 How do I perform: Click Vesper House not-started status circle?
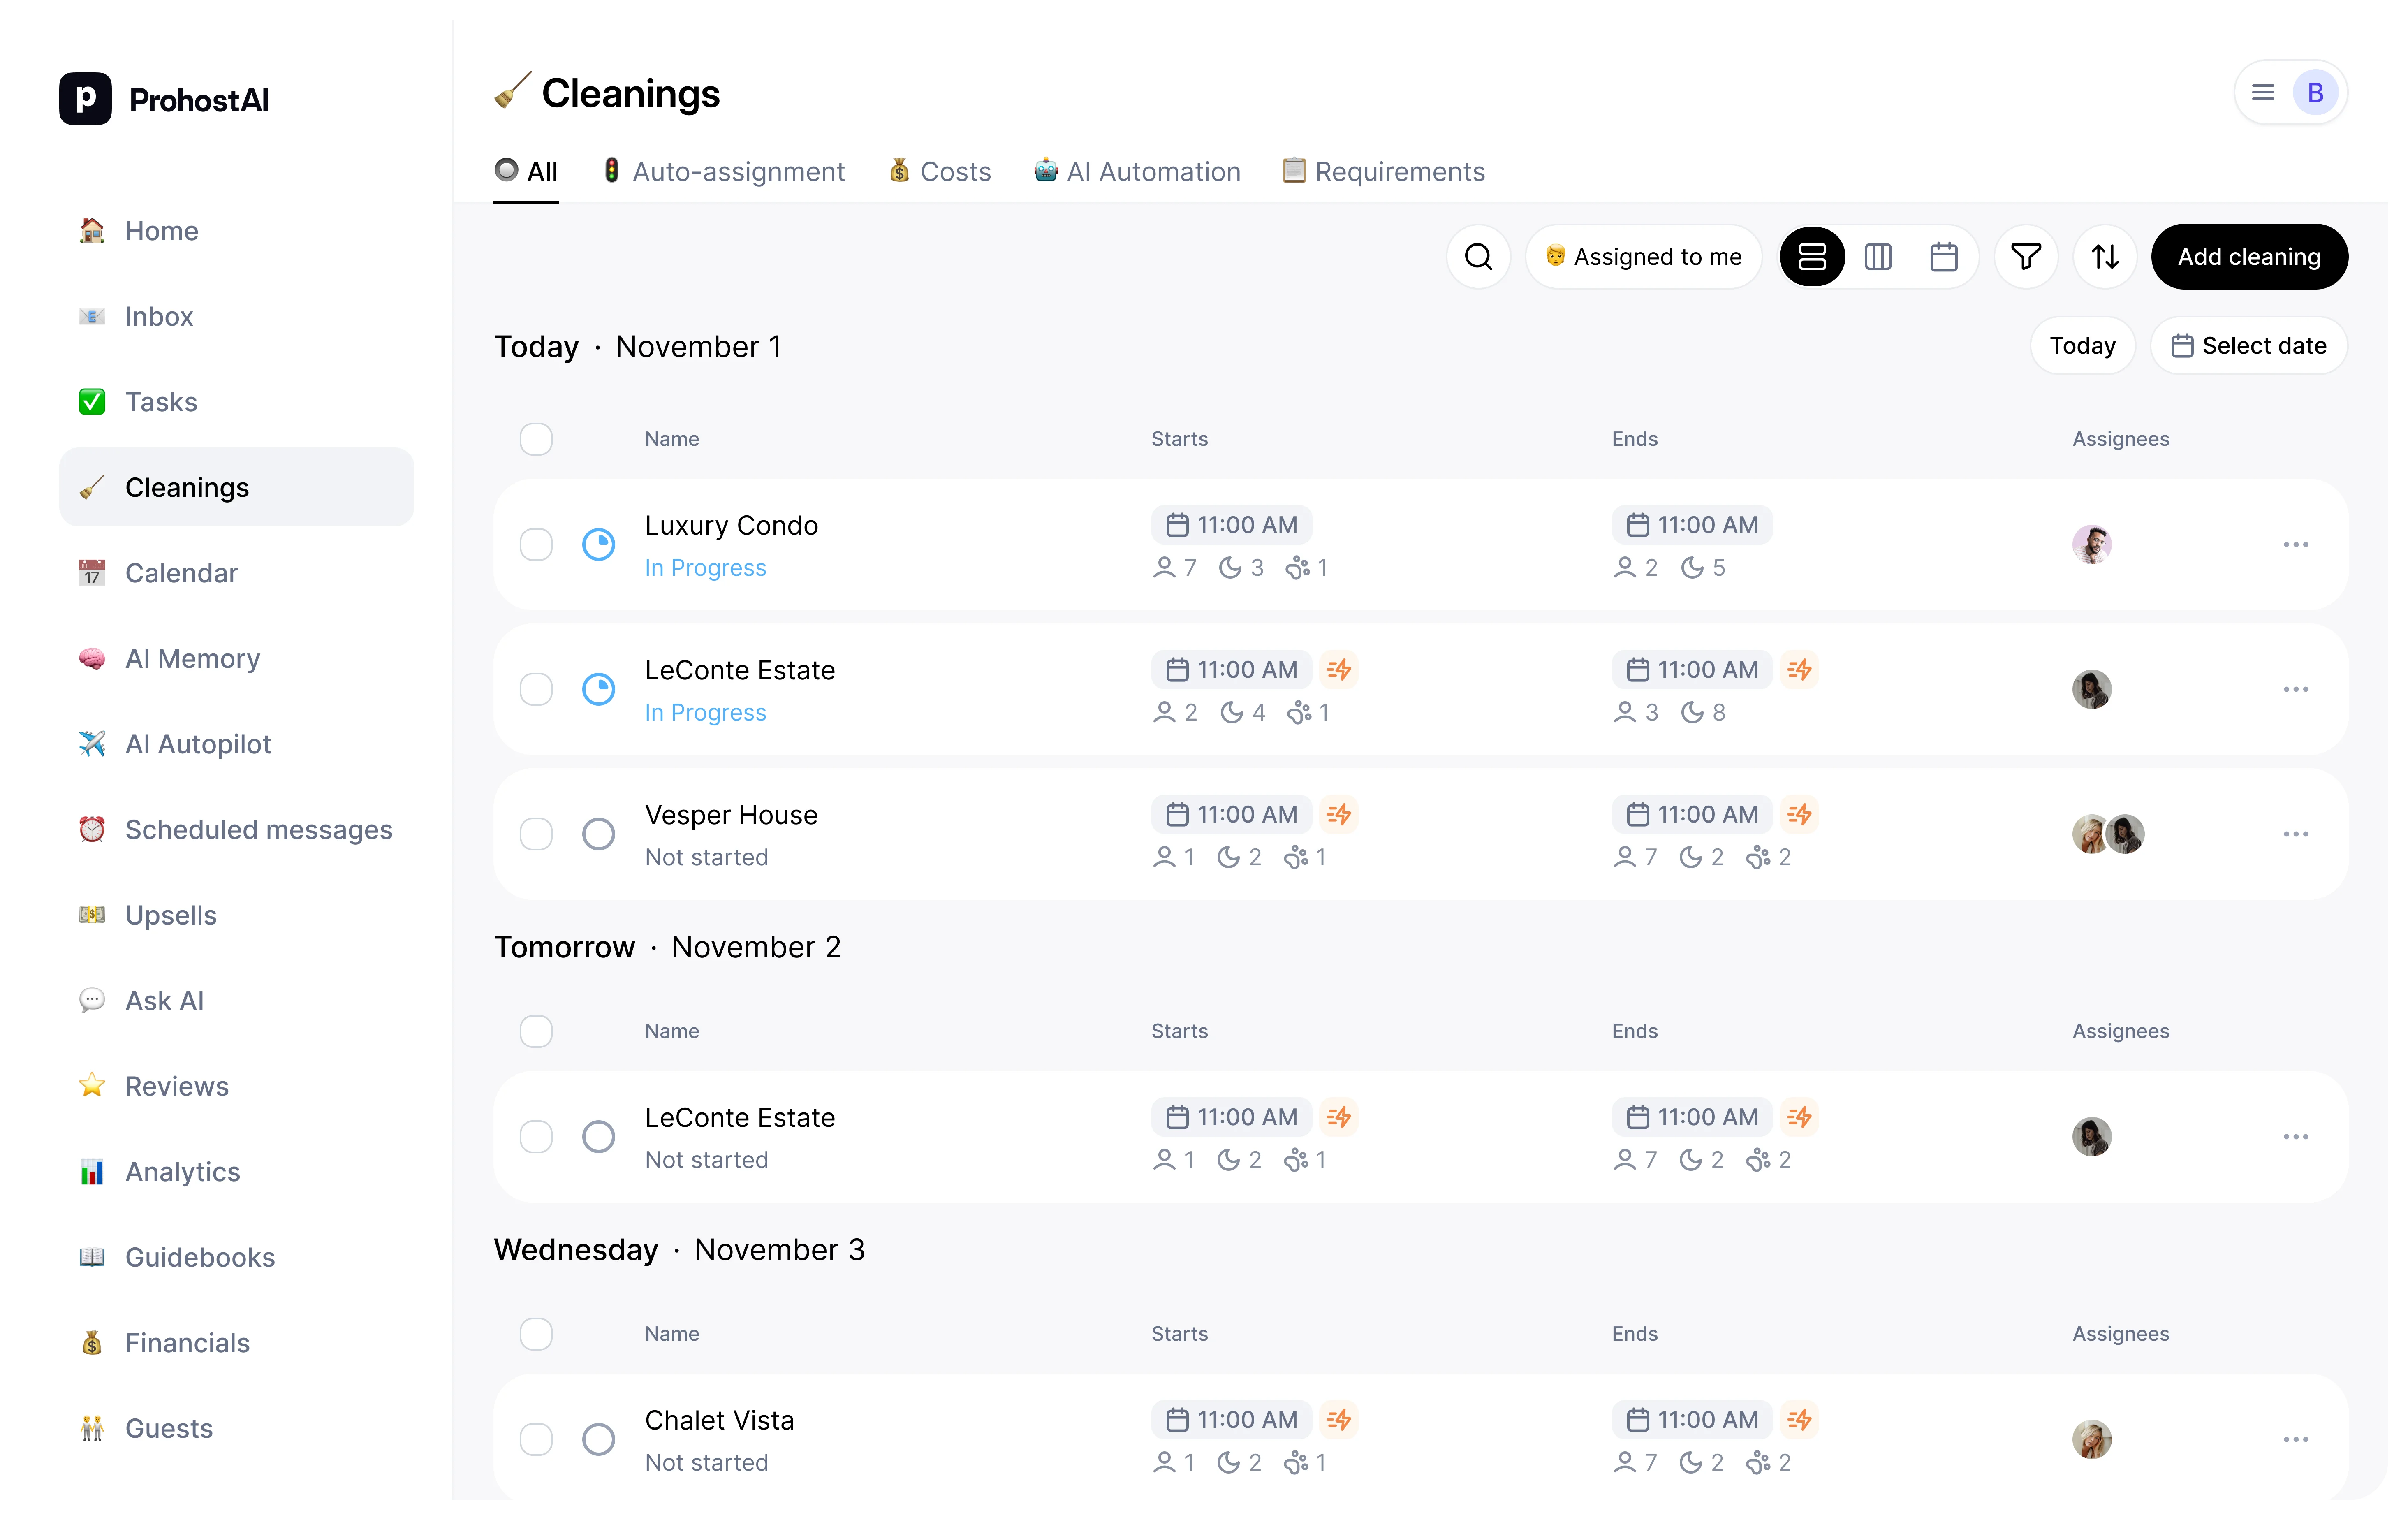point(598,834)
